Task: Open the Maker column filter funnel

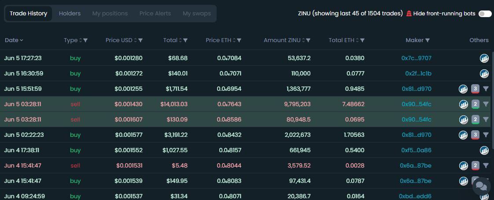Action: tap(428, 40)
